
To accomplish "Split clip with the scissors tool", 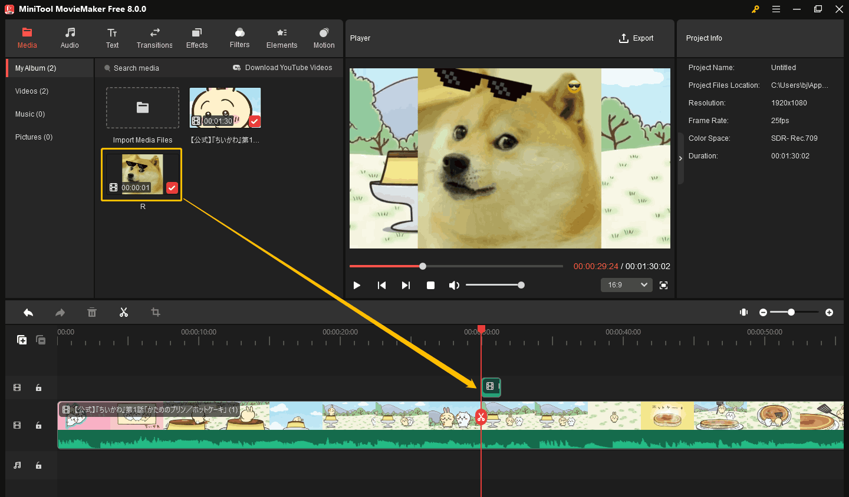I will (124, 312).
